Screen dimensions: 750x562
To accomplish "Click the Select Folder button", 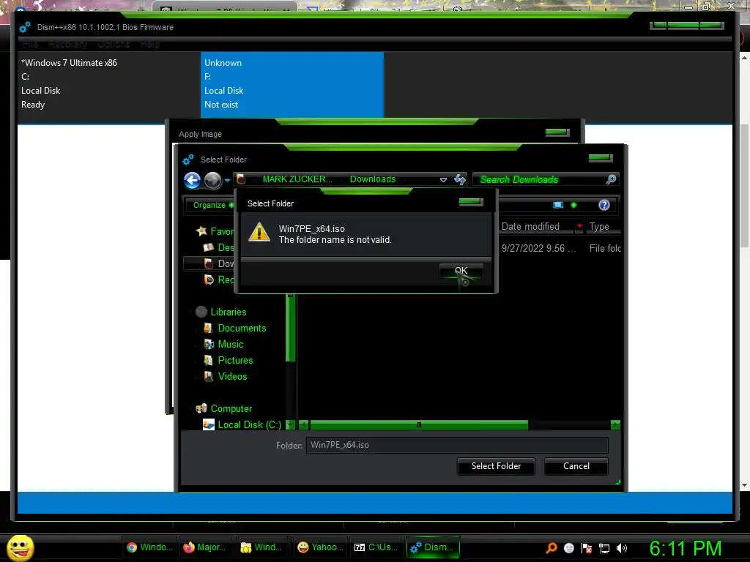I will (x=496, y=466).
